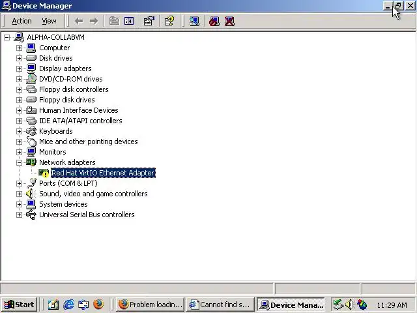Click the taskbar clock showing 11:29 AM
Screen dimensions: 417x313
[392, 305]
